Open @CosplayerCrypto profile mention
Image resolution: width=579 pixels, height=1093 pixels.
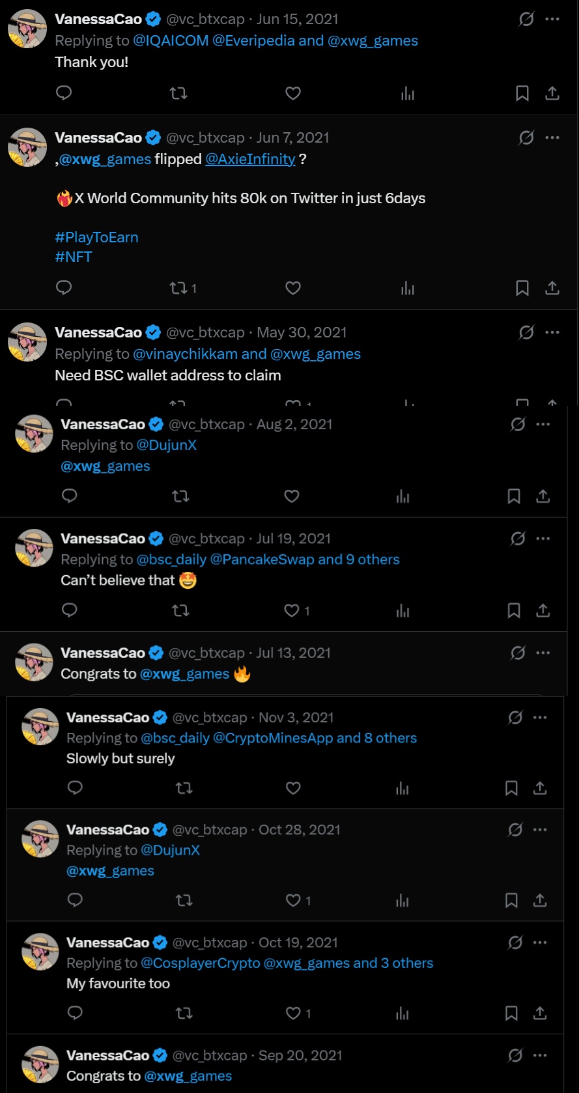coord(200,963)
